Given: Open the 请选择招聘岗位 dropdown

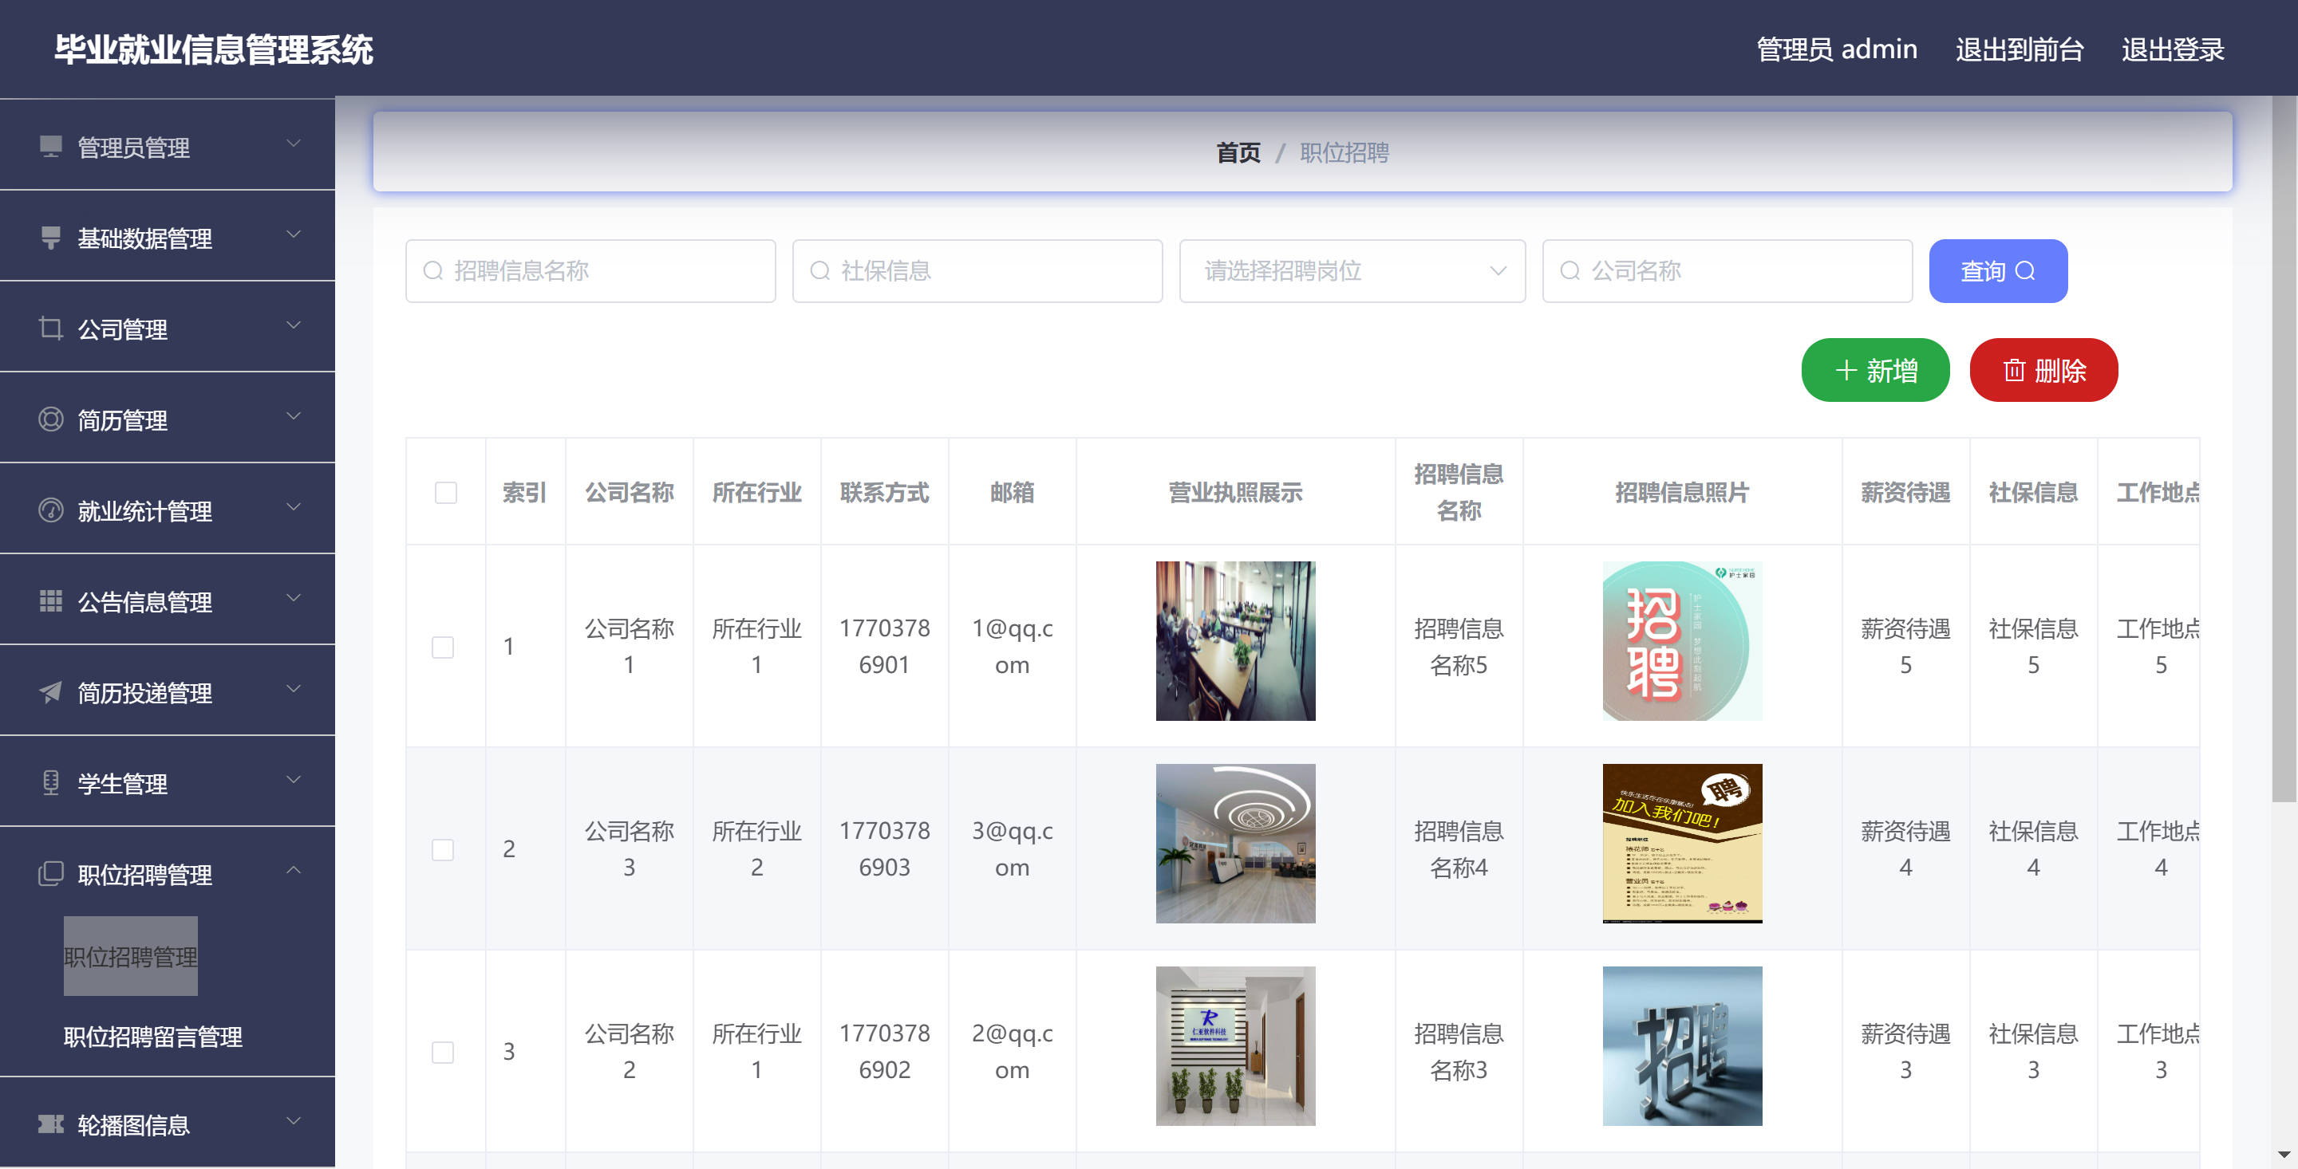Looking at the screenshot, I should point(1352,270).
